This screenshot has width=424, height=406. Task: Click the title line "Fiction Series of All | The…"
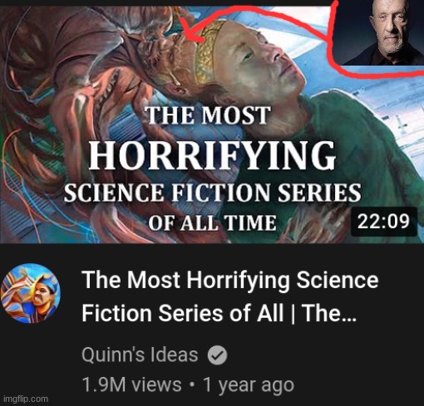[219, 313]
